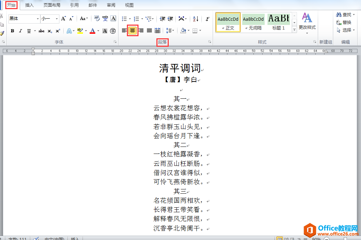Toggle Subscript formatting
Screen dimensions: 361x240
pos(50,31)
